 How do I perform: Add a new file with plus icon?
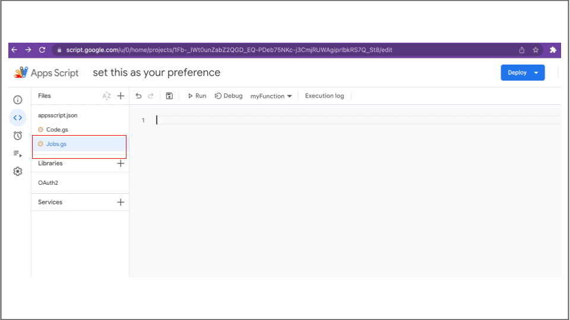tap(121, 96)
